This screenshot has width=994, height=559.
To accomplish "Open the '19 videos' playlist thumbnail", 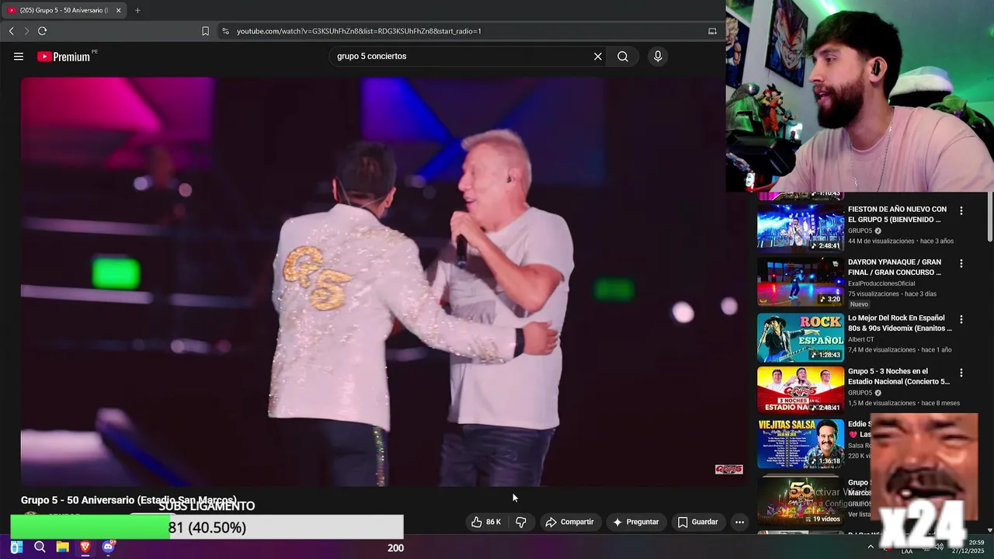I will [x=801, y=501].
